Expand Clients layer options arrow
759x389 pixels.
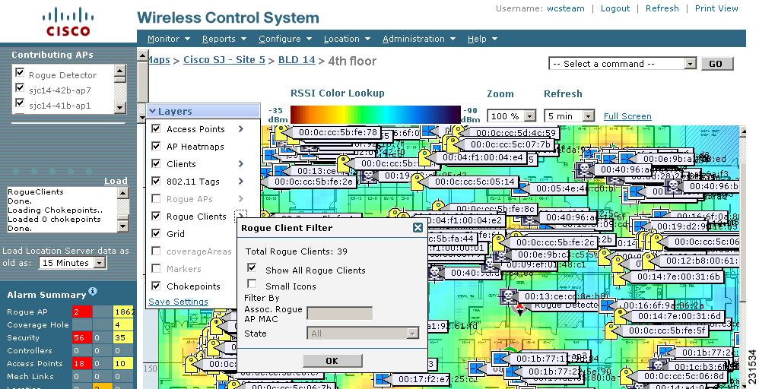(240, 163)
